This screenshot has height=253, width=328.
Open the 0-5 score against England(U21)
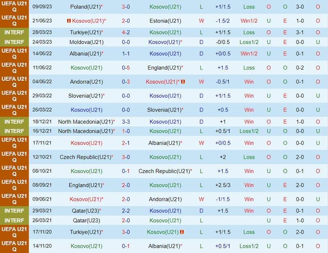[x=126, y=68]
